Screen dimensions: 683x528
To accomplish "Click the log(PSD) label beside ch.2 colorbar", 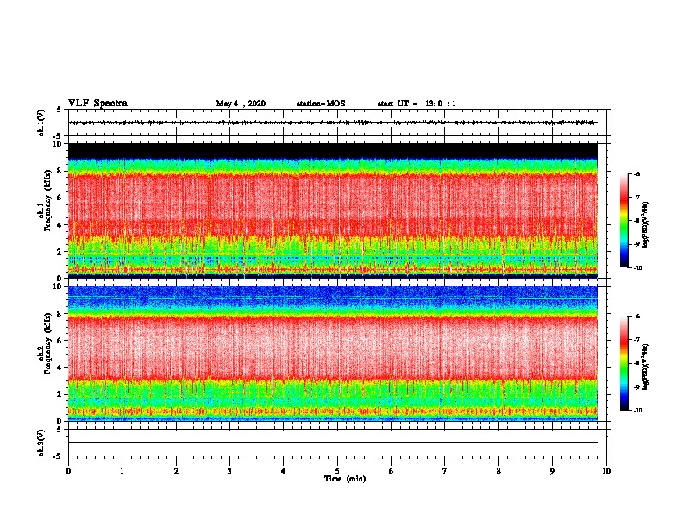I will pyautogui.click(x=646, y=367).
